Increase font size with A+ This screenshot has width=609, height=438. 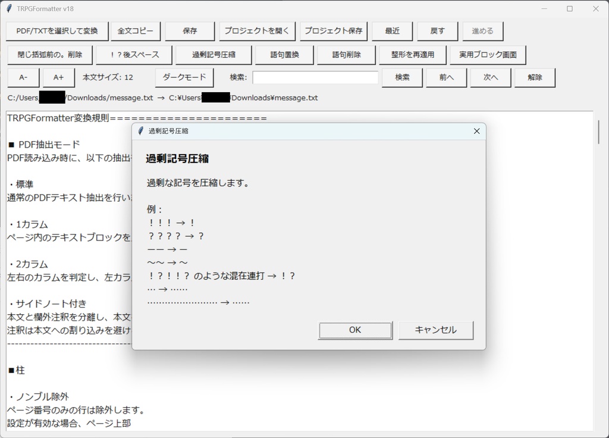(x=59, y=78)
